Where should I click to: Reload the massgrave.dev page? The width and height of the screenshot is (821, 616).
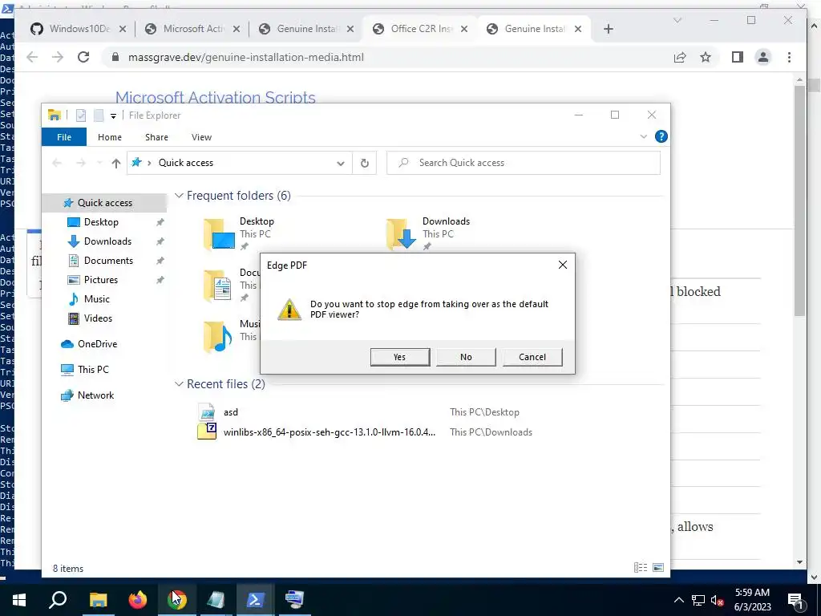click(83, 57)
